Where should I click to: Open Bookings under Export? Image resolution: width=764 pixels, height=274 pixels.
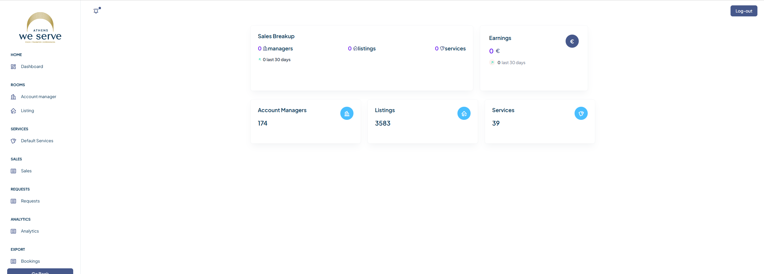(x=30, y=261)
